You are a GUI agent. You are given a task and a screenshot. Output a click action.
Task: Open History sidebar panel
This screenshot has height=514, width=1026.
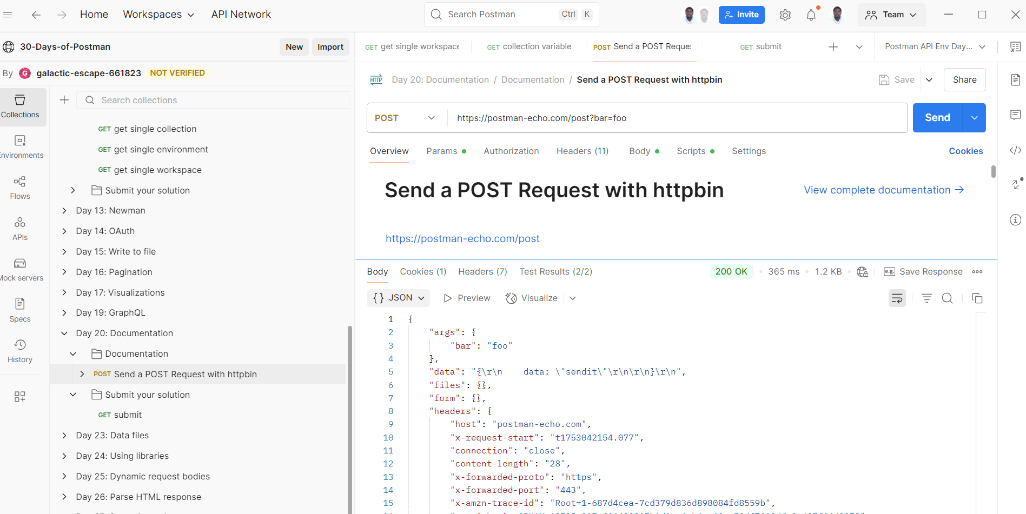tap(20, 351)
